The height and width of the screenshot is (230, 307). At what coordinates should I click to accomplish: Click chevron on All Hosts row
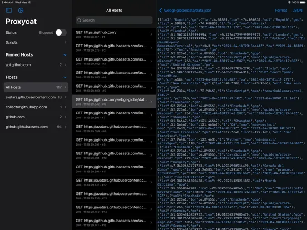coord(65,87)
